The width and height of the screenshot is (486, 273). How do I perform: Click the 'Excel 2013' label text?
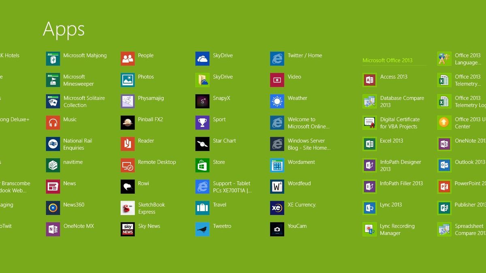pos(392,141)
